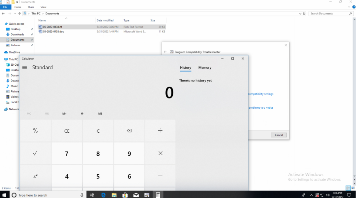This screenshot has height=198, width=356.
Task: Expand the File Explorer ribbon chevron
Action: 349,7
